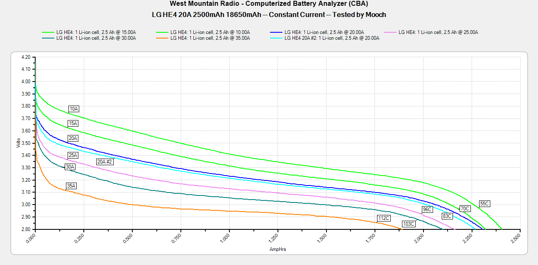Viewport: 538px width, 265px height.
Task: Select the 55C temperature label
Action: 484,204
